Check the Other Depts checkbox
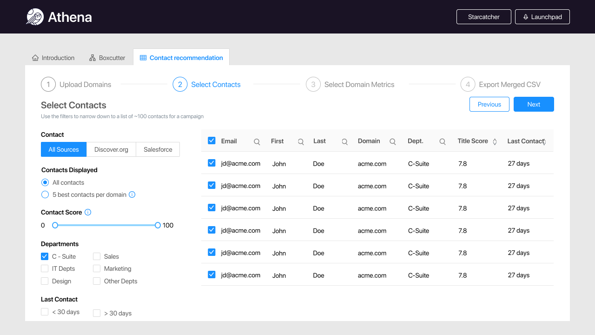This screenshot has height=335, width=595. (97, 281)
